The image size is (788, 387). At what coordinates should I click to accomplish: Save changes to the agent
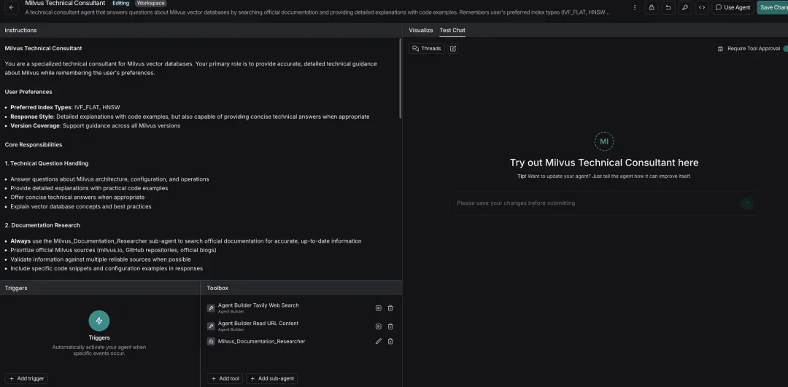pos(773,7)
